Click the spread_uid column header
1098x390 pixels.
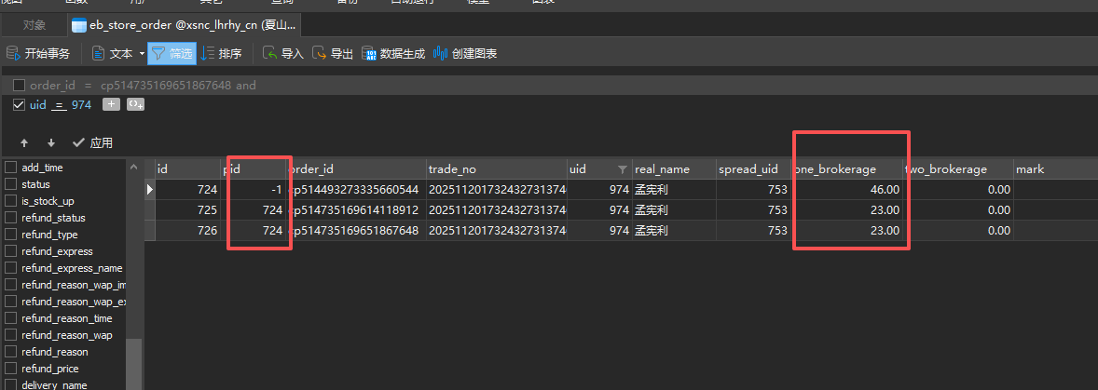(753, 169)
